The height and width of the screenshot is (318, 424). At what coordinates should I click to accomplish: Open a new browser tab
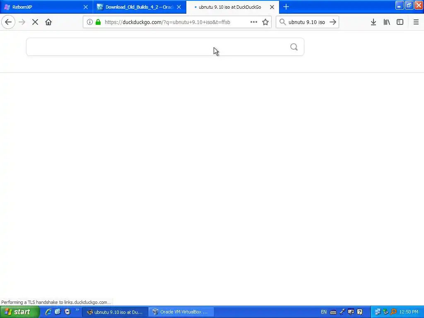tap(286, 7)
